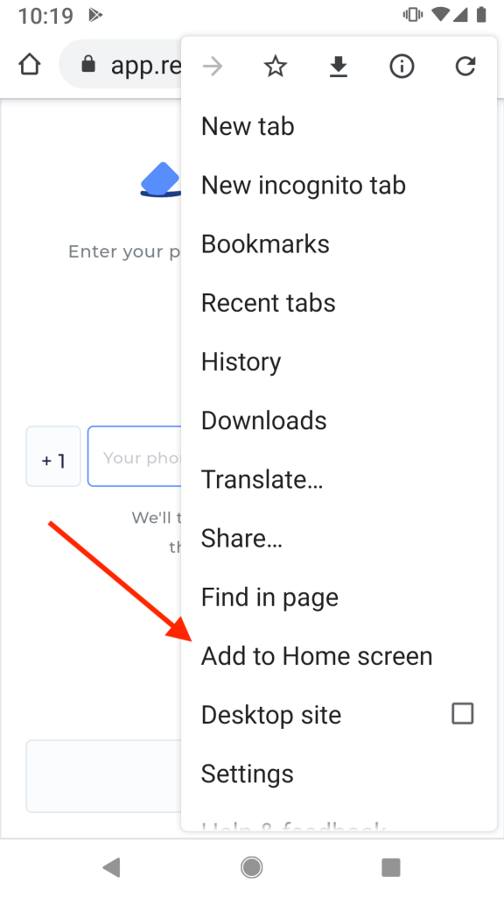Tap the bookmark star icon
Viewport: 504px width, 897px height.
(x=275, y=67)
